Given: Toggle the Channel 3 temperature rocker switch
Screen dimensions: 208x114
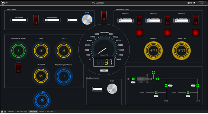Looking at the screenshot, I should pos(196,20).
